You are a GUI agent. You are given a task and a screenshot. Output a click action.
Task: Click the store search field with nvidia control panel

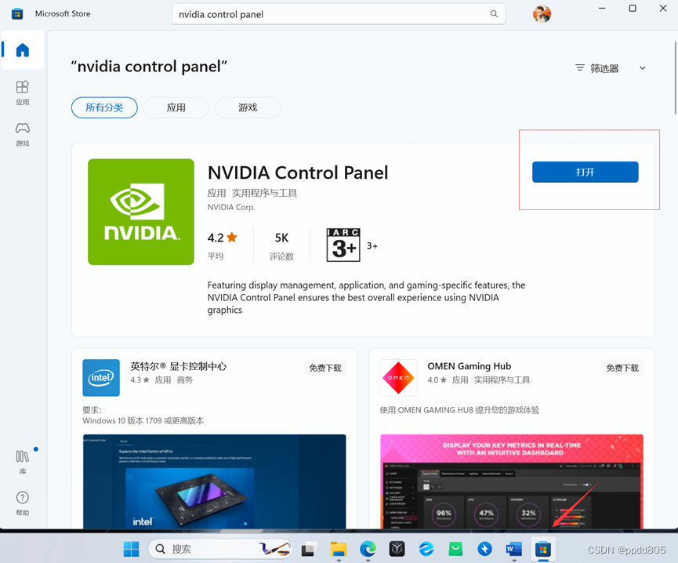pos(339,14)
